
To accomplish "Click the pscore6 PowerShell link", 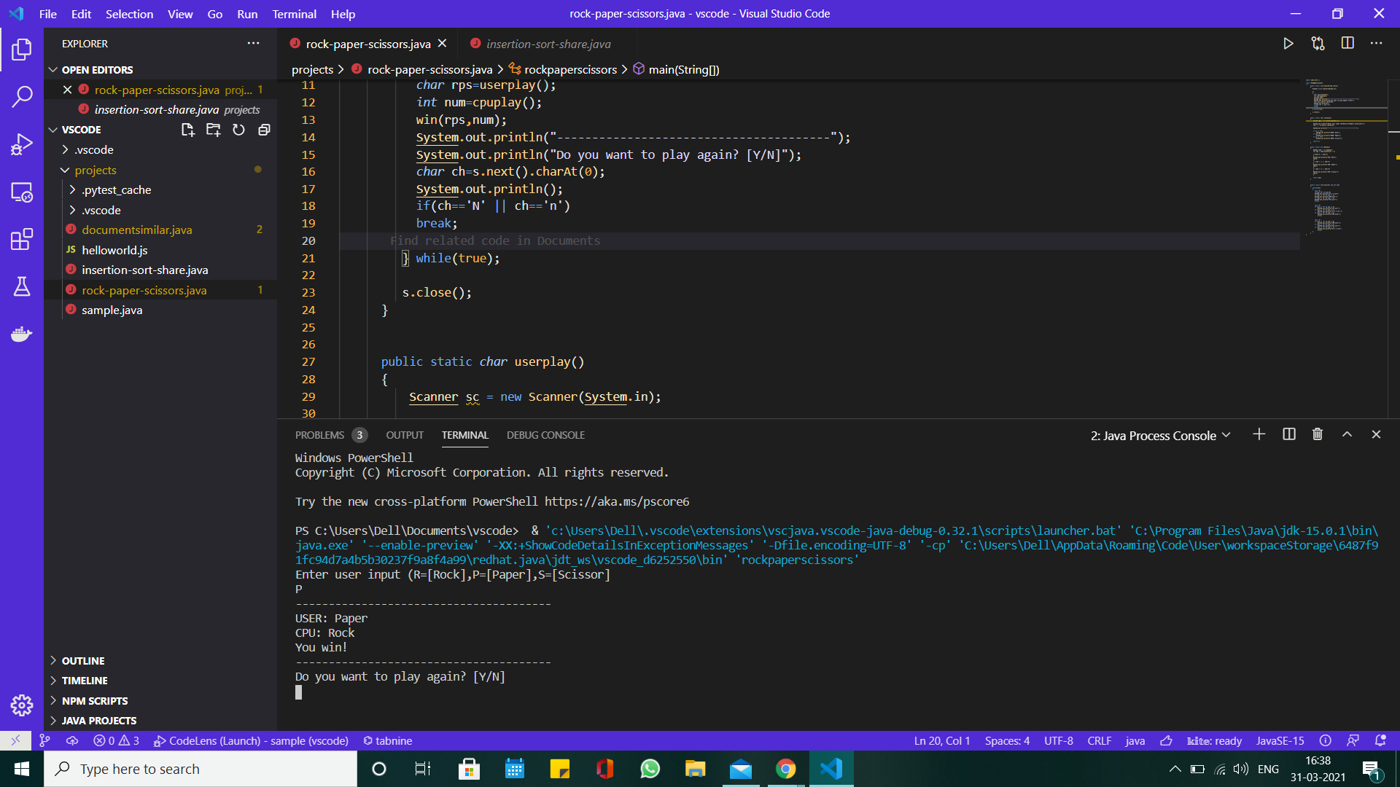I will click(x=616, y=501).
